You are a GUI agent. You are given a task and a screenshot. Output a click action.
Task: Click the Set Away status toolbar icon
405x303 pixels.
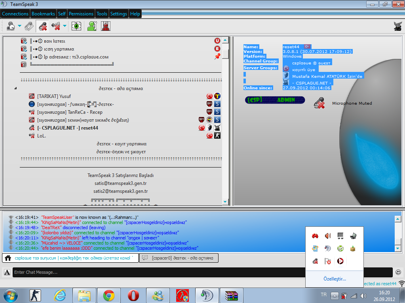[10, 26]
